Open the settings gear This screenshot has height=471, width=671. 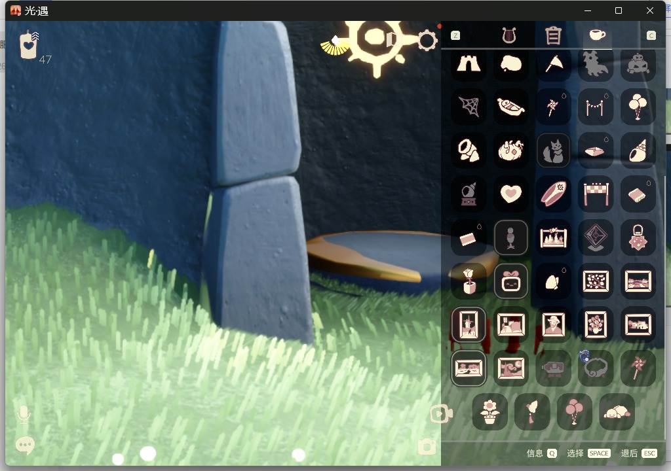(x=427, y=40)
